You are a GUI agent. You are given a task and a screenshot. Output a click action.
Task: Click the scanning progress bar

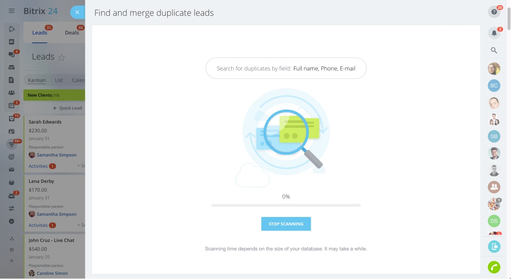point(286,205)
